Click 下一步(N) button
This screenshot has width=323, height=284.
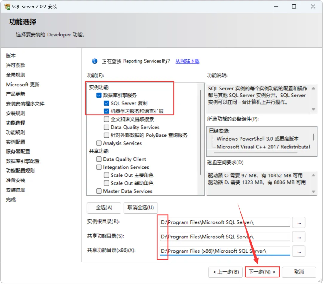tap(262, 272)
